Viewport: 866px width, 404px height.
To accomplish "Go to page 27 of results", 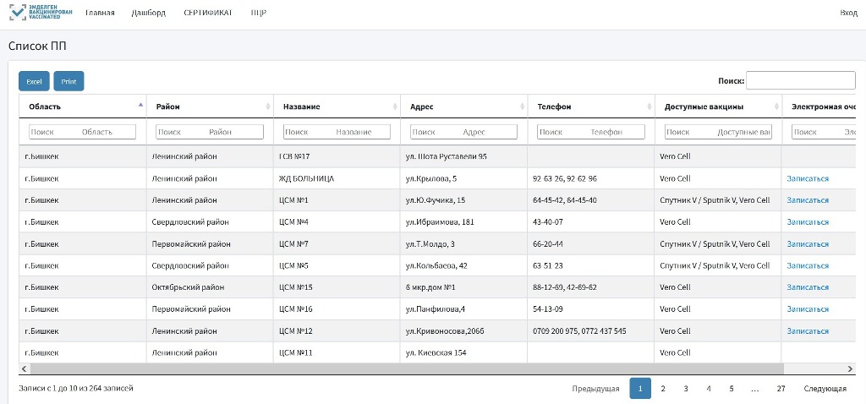I will [x=781, y=389].
